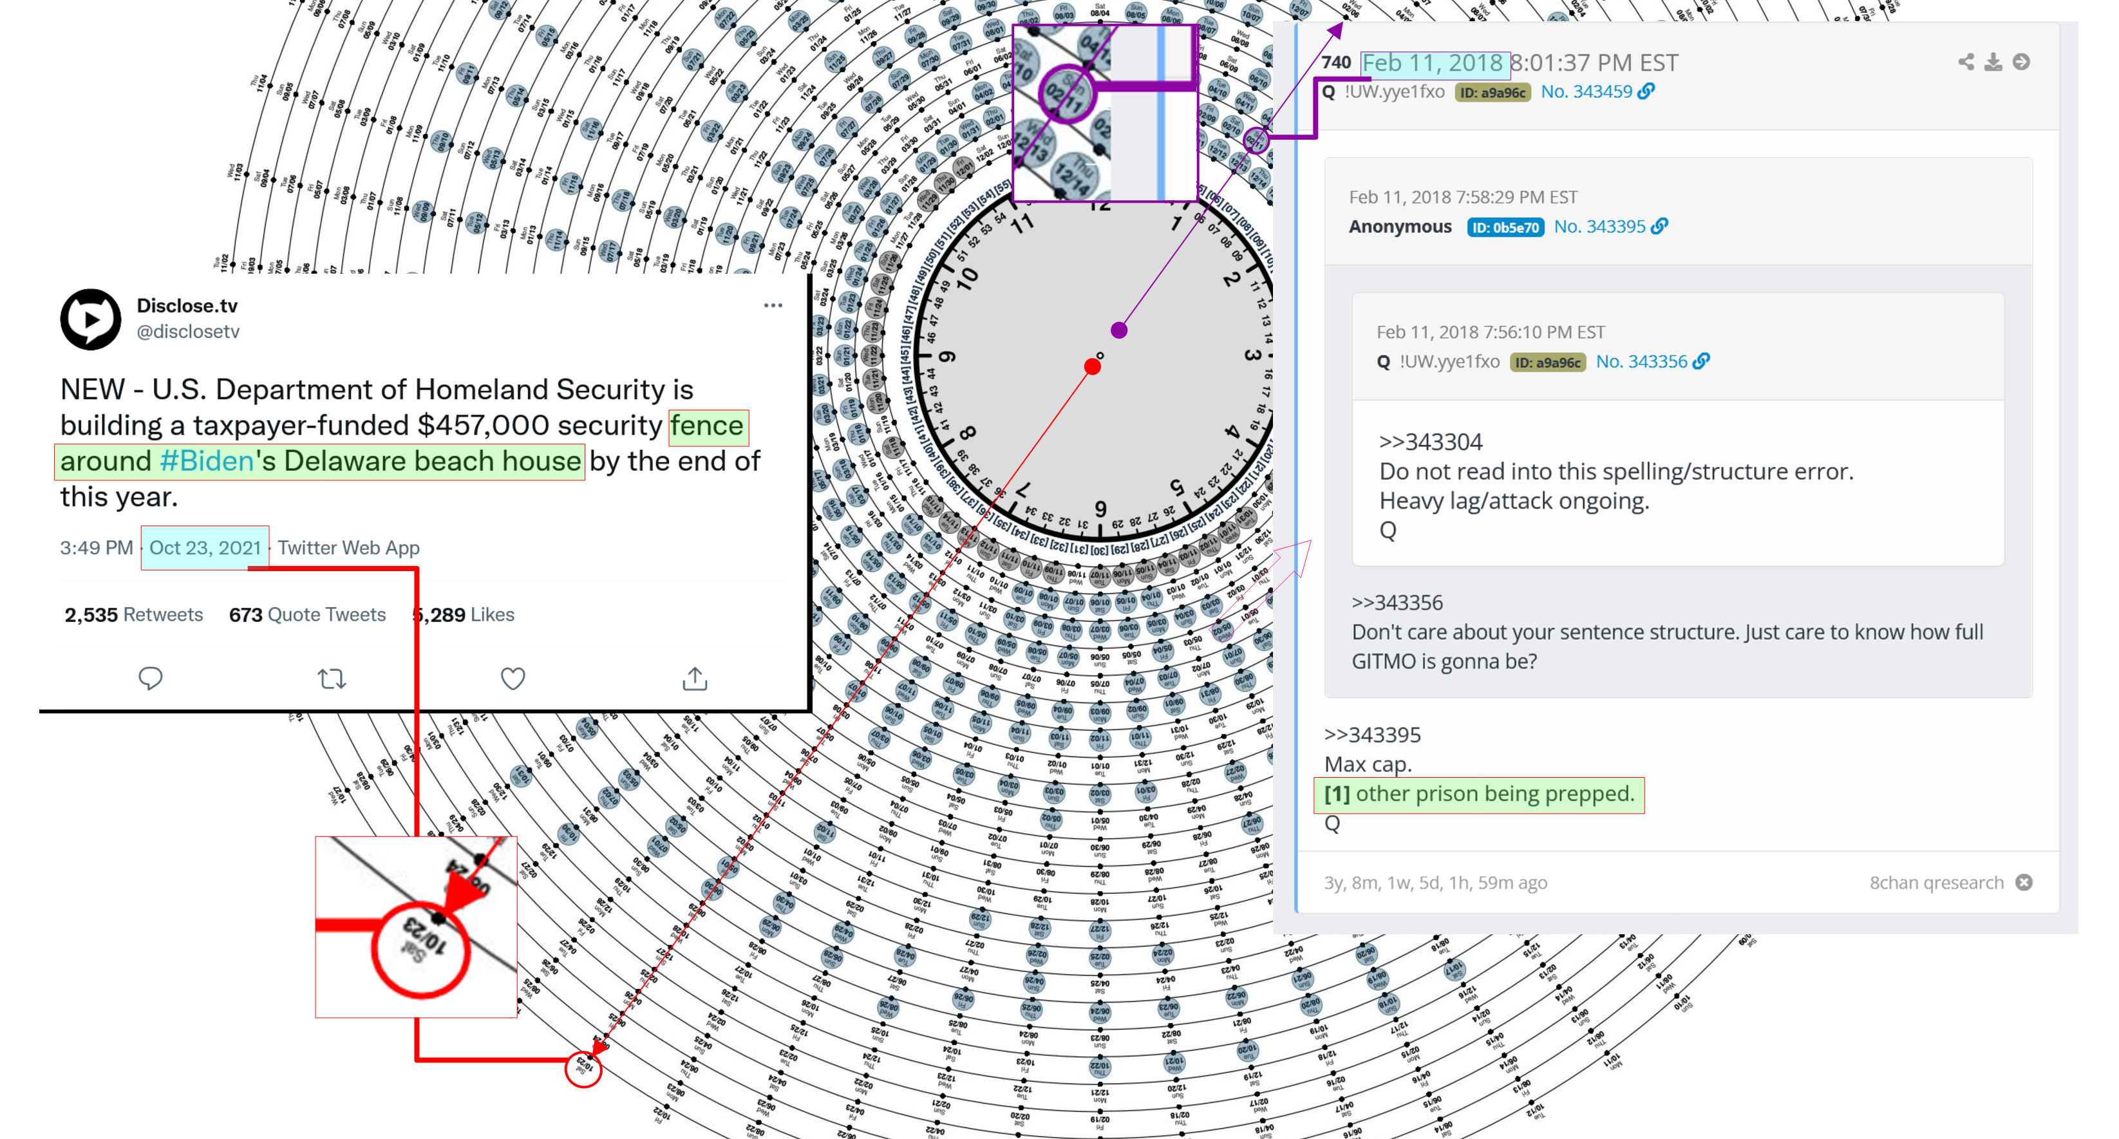Click the >>343304 reply reference
The width and height of the screenshot is (2119, 1139).
(x=1431, y=442)
